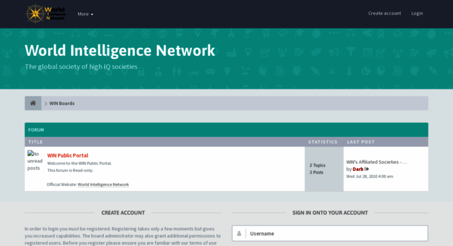Open the More dropdown menu
This screenshot has width=453, height=246.
coord(85,14)
